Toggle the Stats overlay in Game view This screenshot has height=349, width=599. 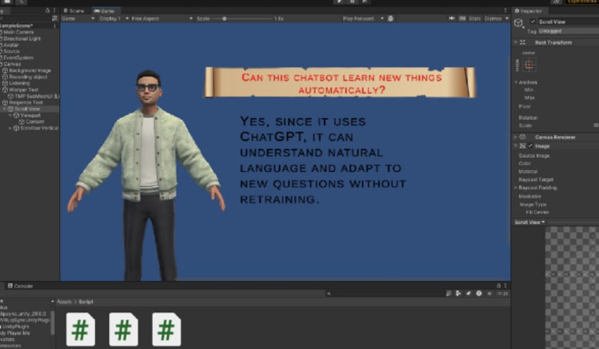pyautogui.click(x=474, y=19)
